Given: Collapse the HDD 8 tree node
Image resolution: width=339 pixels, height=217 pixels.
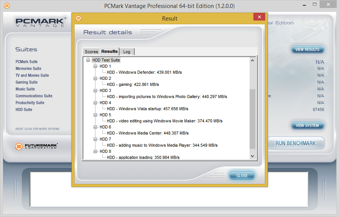Looking at the screenshot, I should (95, 151).
